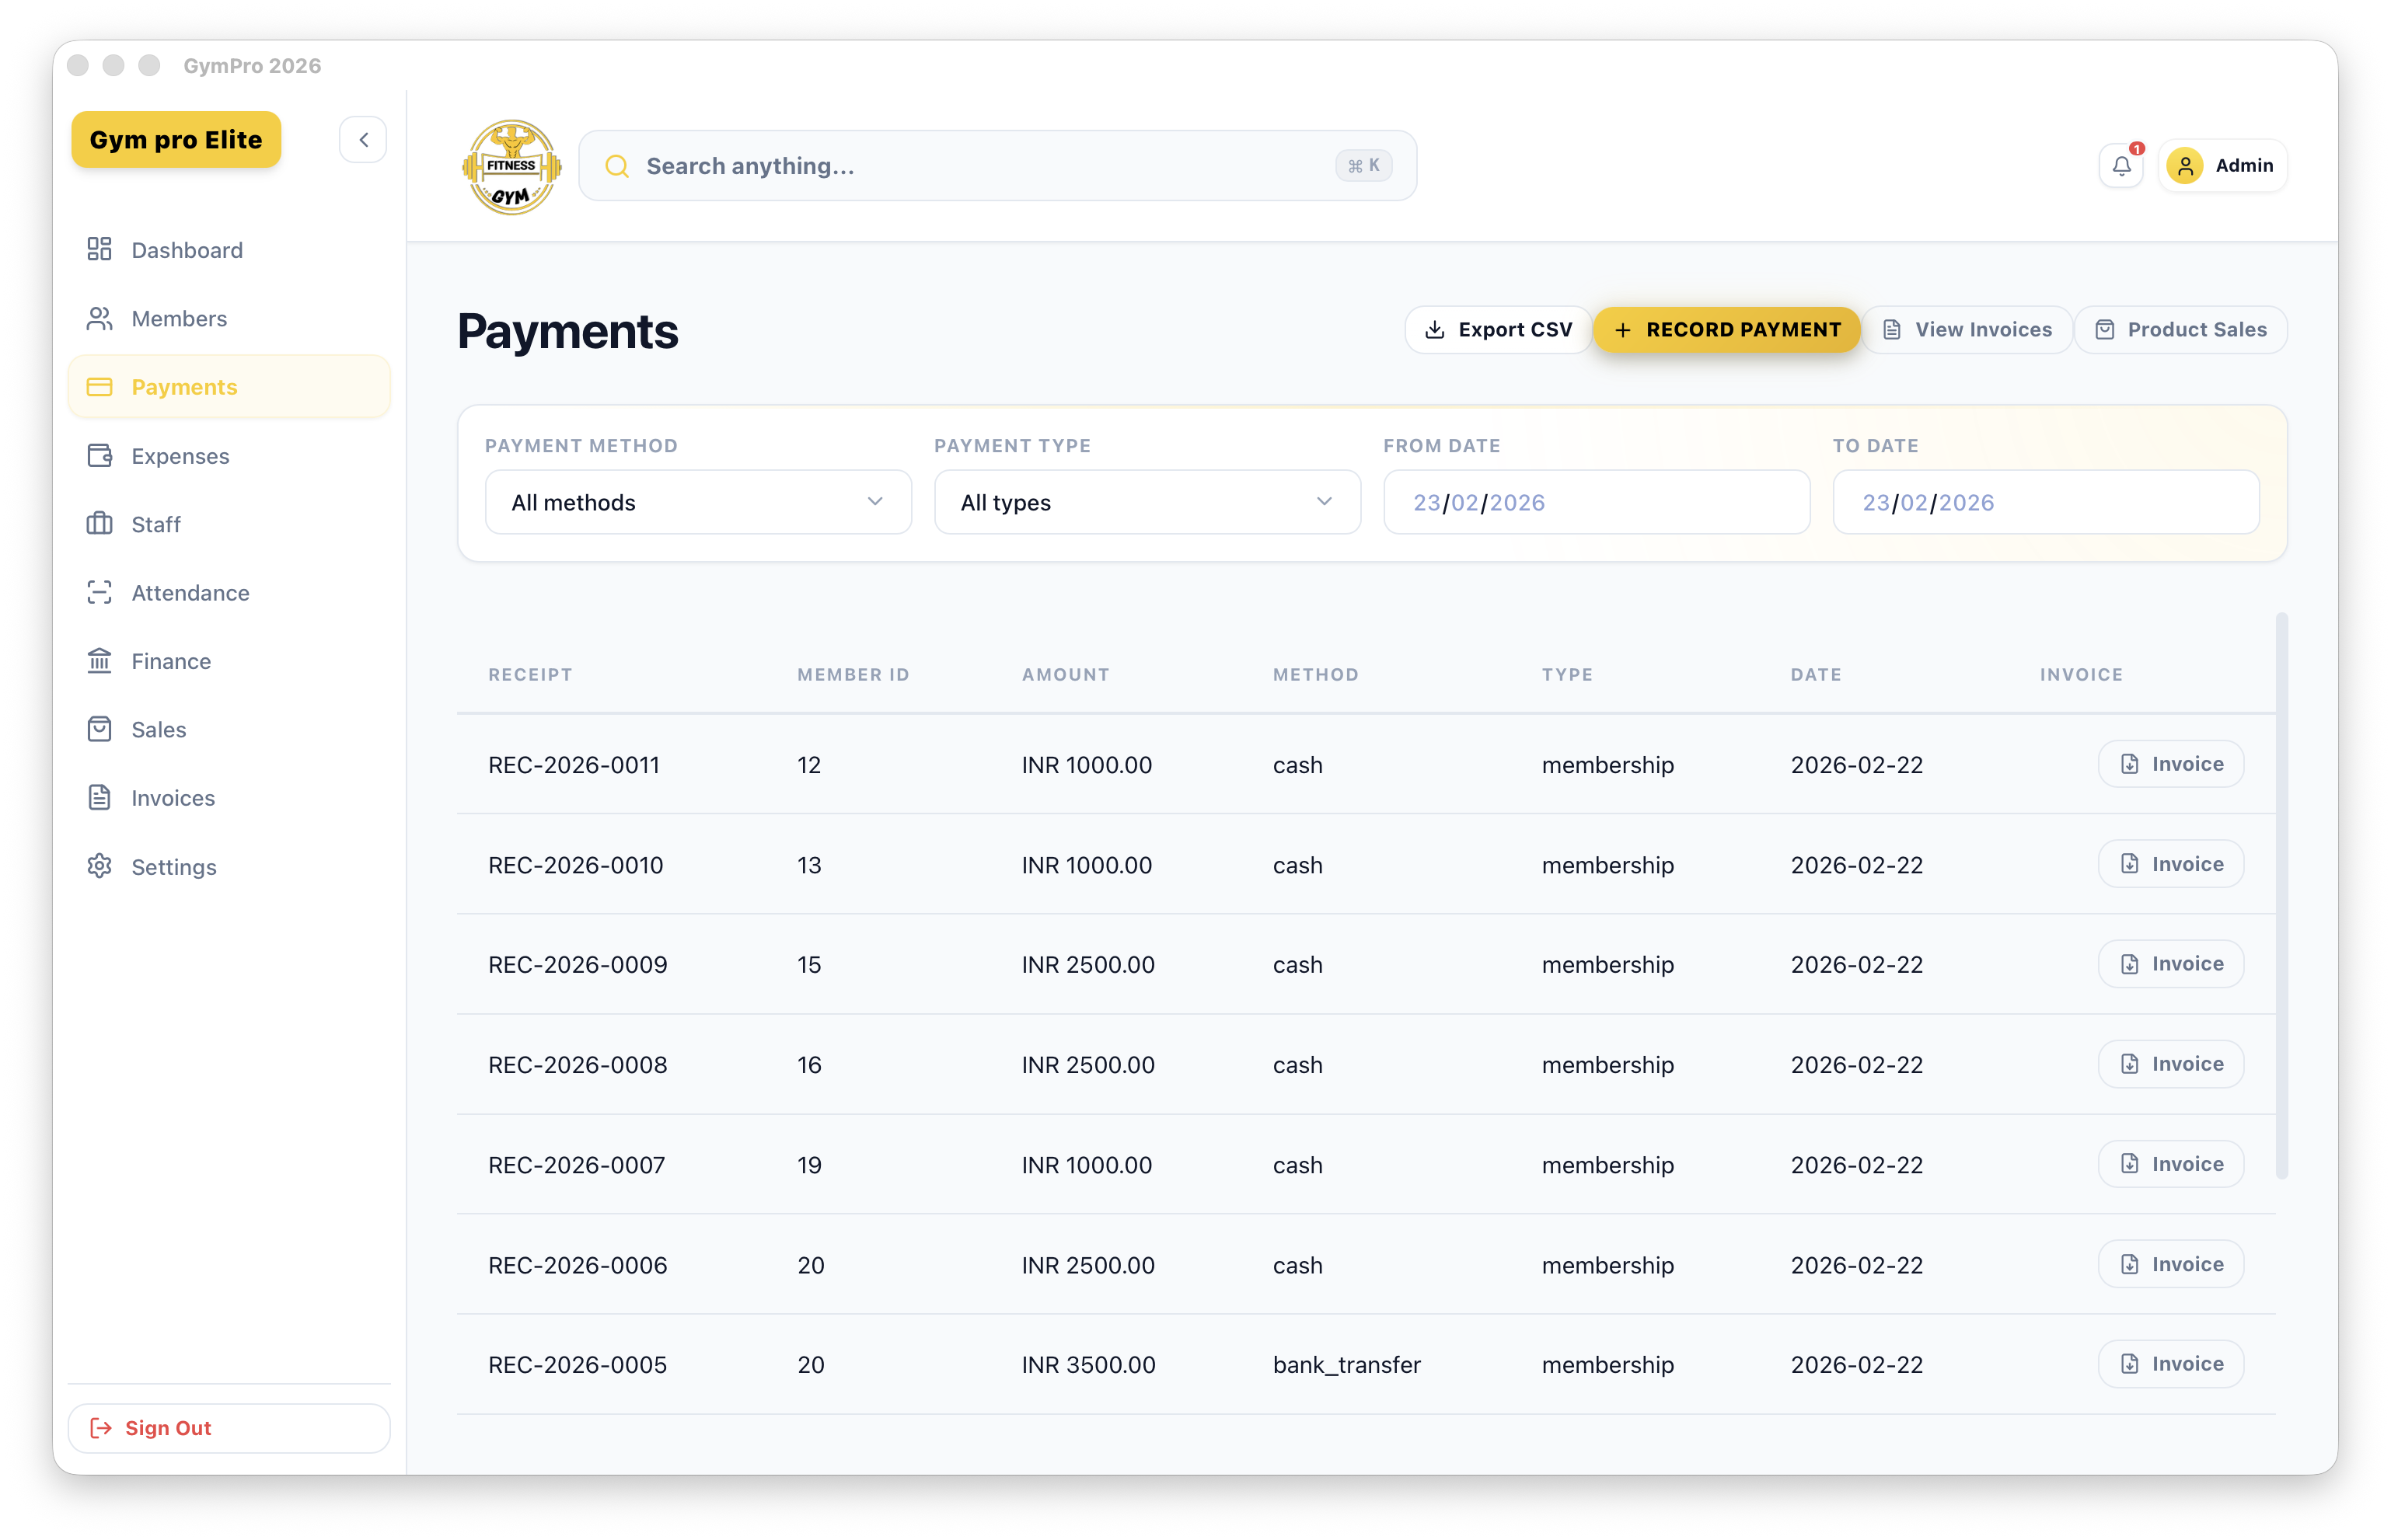Screen dimensions: 2391x1540
Task: Click the Attendance scan icon
Action: [x=99, y=592]
